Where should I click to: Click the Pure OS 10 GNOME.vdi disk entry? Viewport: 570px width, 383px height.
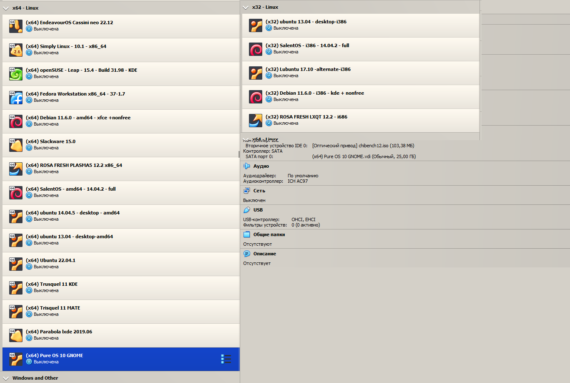point(364,156)
